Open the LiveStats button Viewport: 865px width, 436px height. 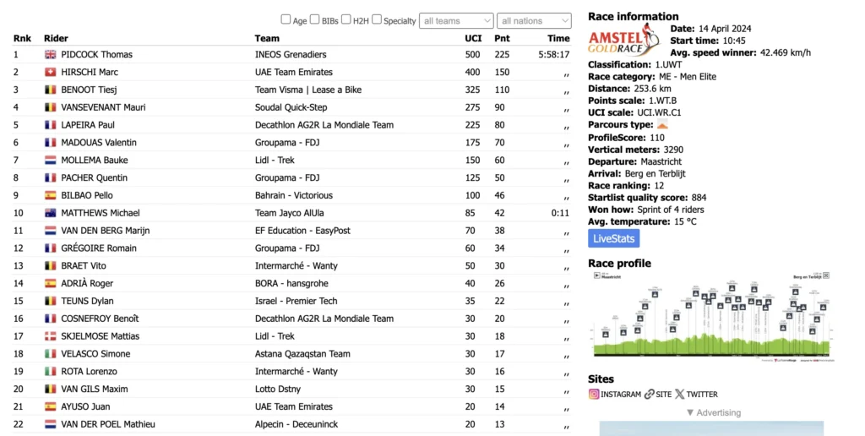pos(613,238)
